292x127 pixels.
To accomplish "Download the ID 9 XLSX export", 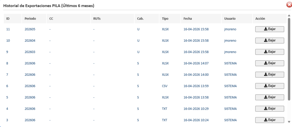I will [269, 52].
